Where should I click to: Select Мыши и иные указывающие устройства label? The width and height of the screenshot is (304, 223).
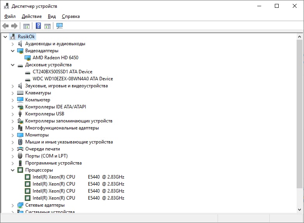pyautogui.click(x=69, y=142)
